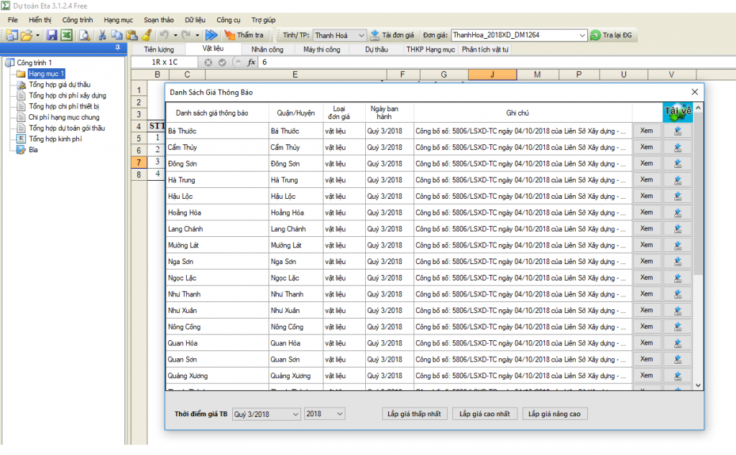
Task: Select Tổng hợp chi phí xây dựng item
Action: tap(67, 95)
